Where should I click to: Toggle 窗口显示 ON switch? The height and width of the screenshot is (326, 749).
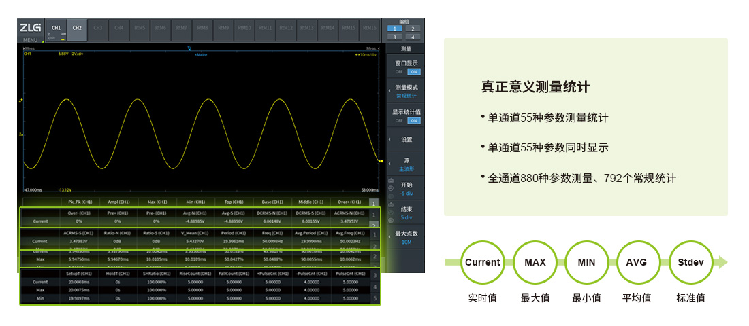point(413,71)
